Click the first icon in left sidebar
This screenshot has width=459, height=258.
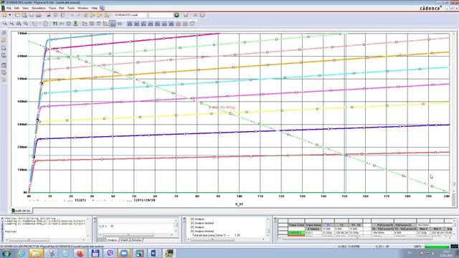coord(4,33)
